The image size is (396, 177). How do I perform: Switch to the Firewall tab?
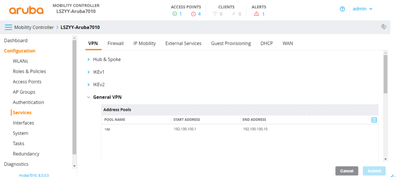pos(115,43)
